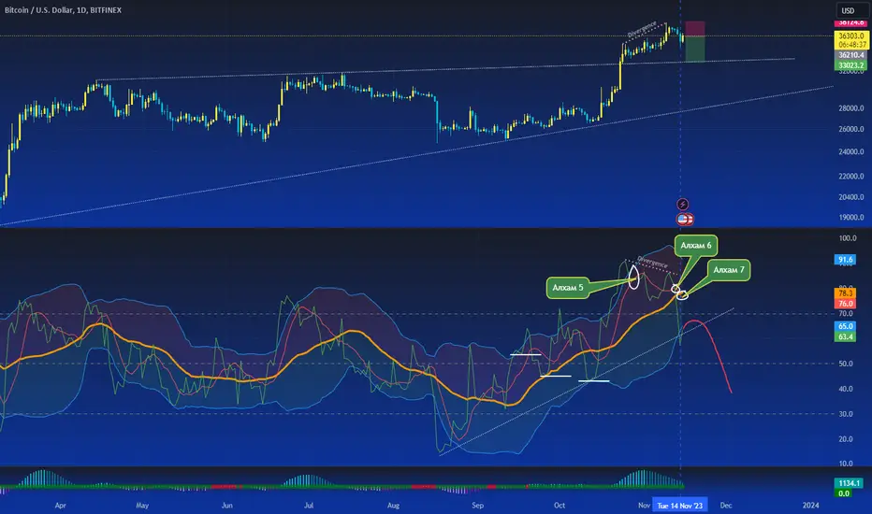Click the 06:48:37 countdown timer label
The image size is (872, 514).
850,45
